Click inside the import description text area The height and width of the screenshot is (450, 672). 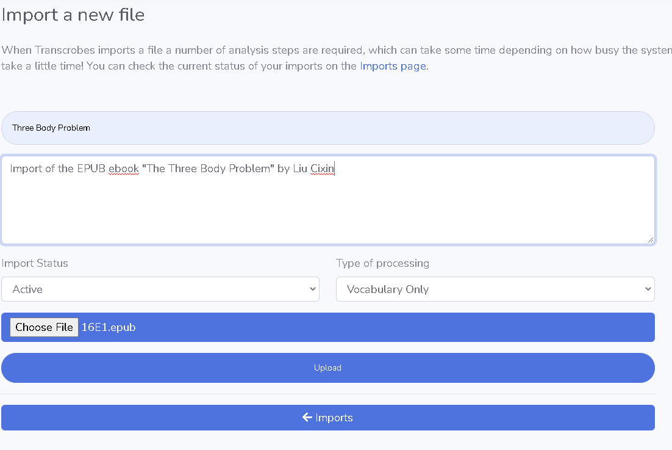[x=328, y=200]
